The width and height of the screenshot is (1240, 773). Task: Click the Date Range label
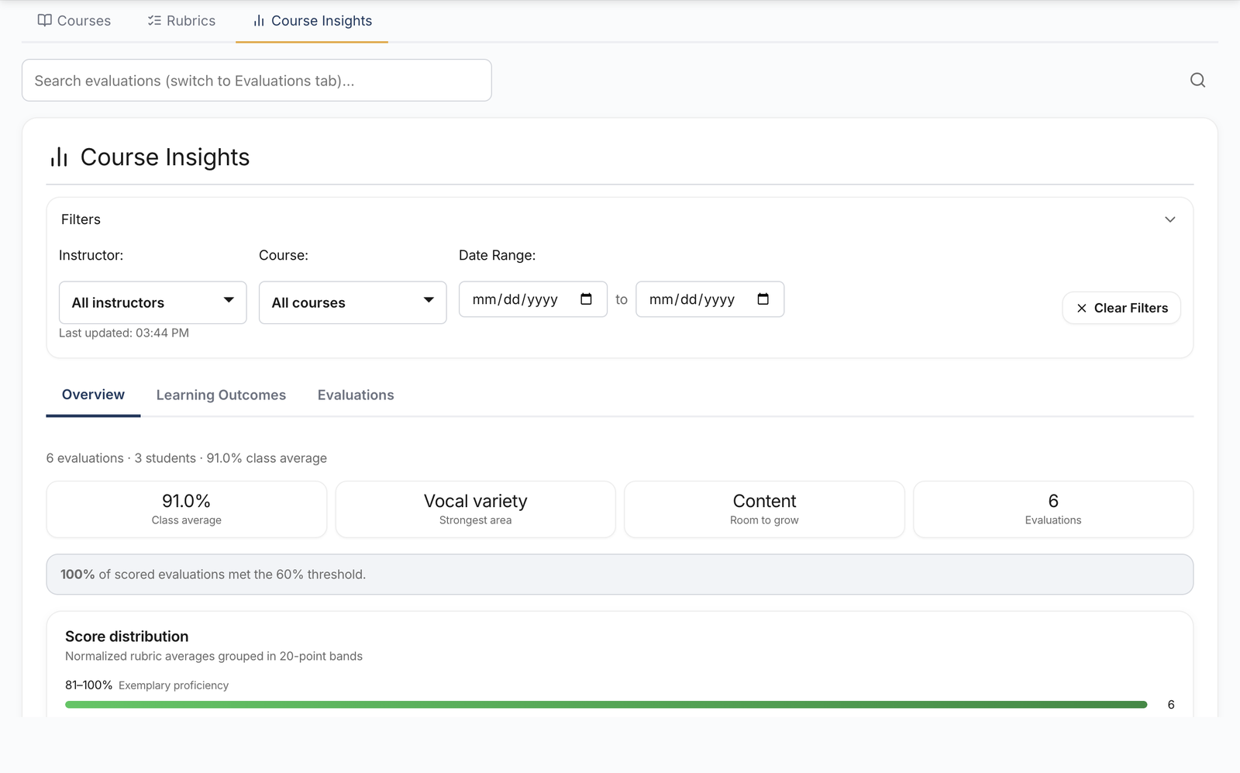pyautogui.click(x=497, y=255)
